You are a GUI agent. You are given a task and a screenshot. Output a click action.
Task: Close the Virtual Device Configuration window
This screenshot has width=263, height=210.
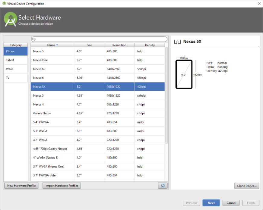[259, 4]
